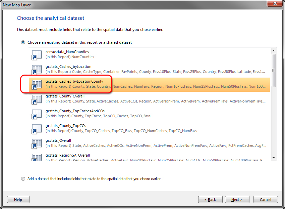Go back with the Back button
This screenshot has width=285, height=209.
click(x=210, y=200)
